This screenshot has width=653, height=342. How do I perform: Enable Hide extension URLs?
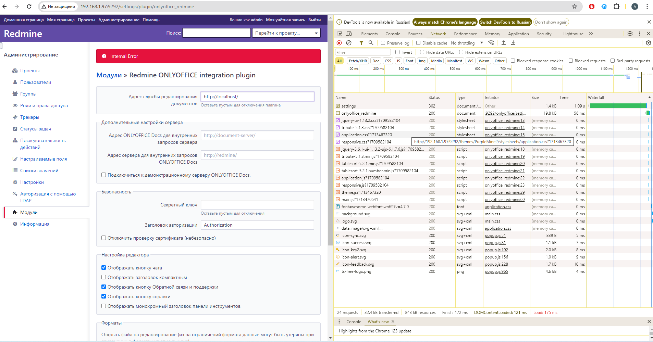pyautogui.click(x=461, y=52)
